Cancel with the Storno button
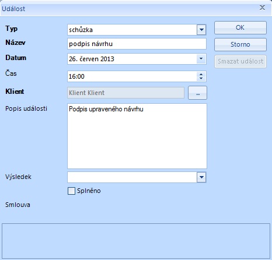 [240, 45]
